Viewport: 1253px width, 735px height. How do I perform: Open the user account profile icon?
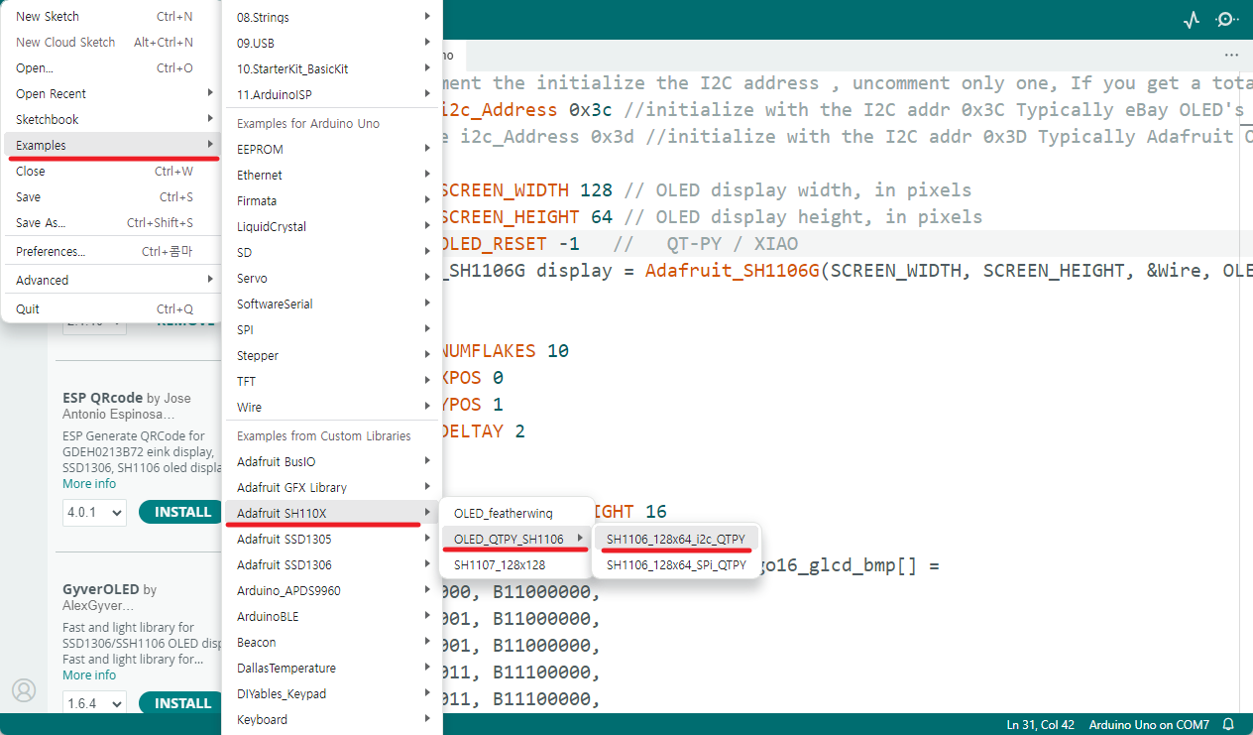click(23, 690)
